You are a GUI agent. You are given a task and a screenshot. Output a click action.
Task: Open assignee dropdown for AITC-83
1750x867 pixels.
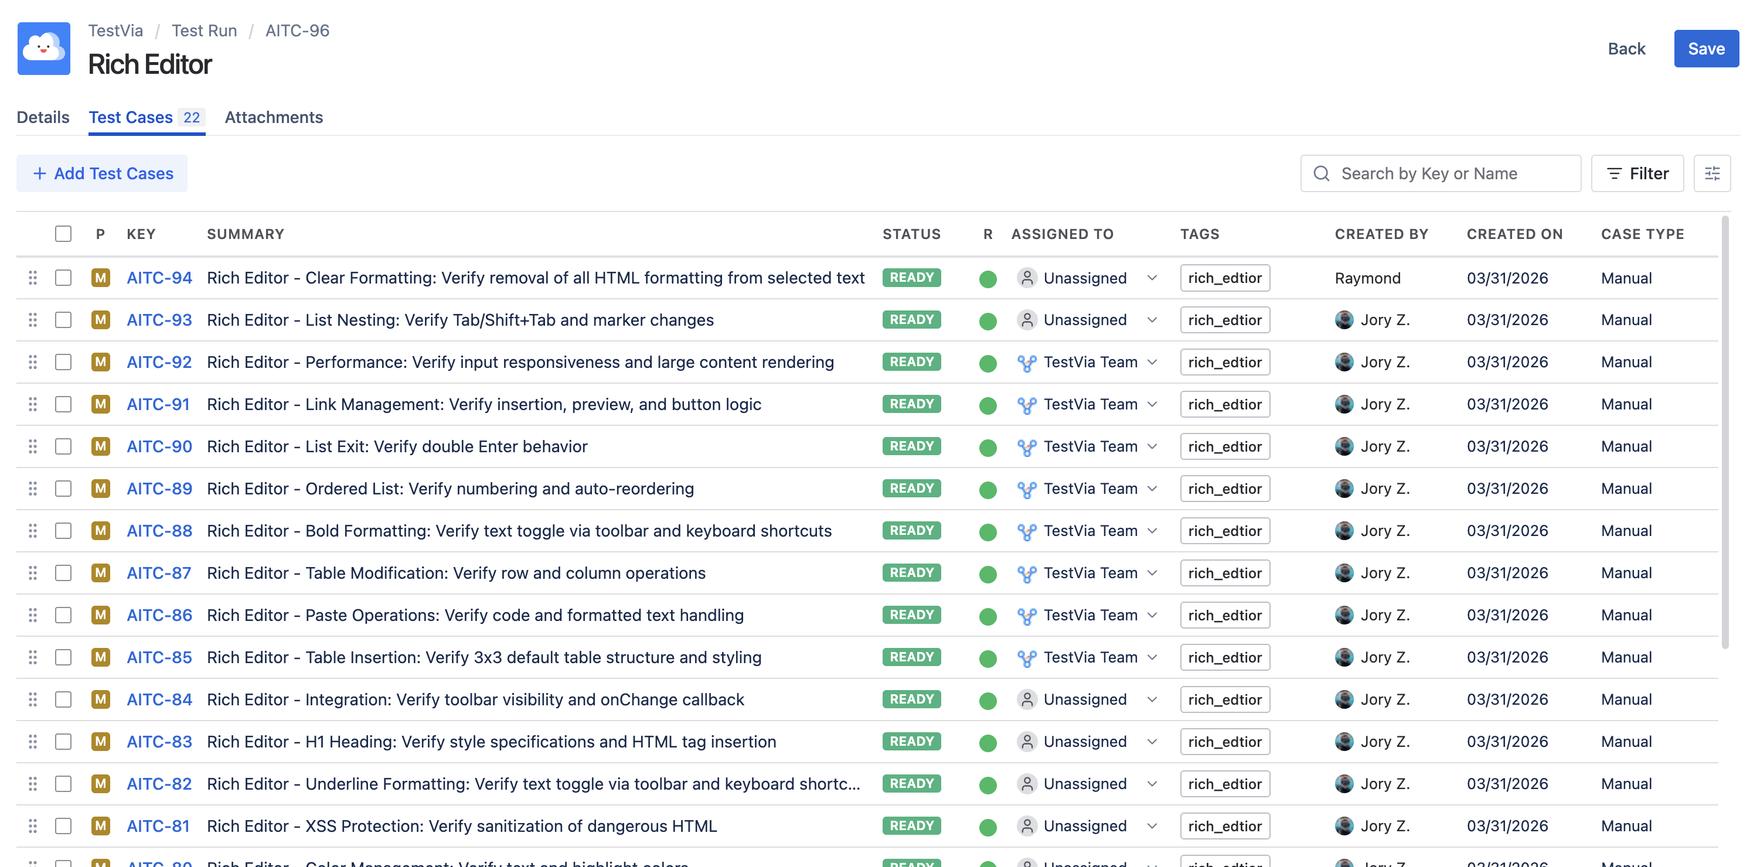pos(1152,742)
